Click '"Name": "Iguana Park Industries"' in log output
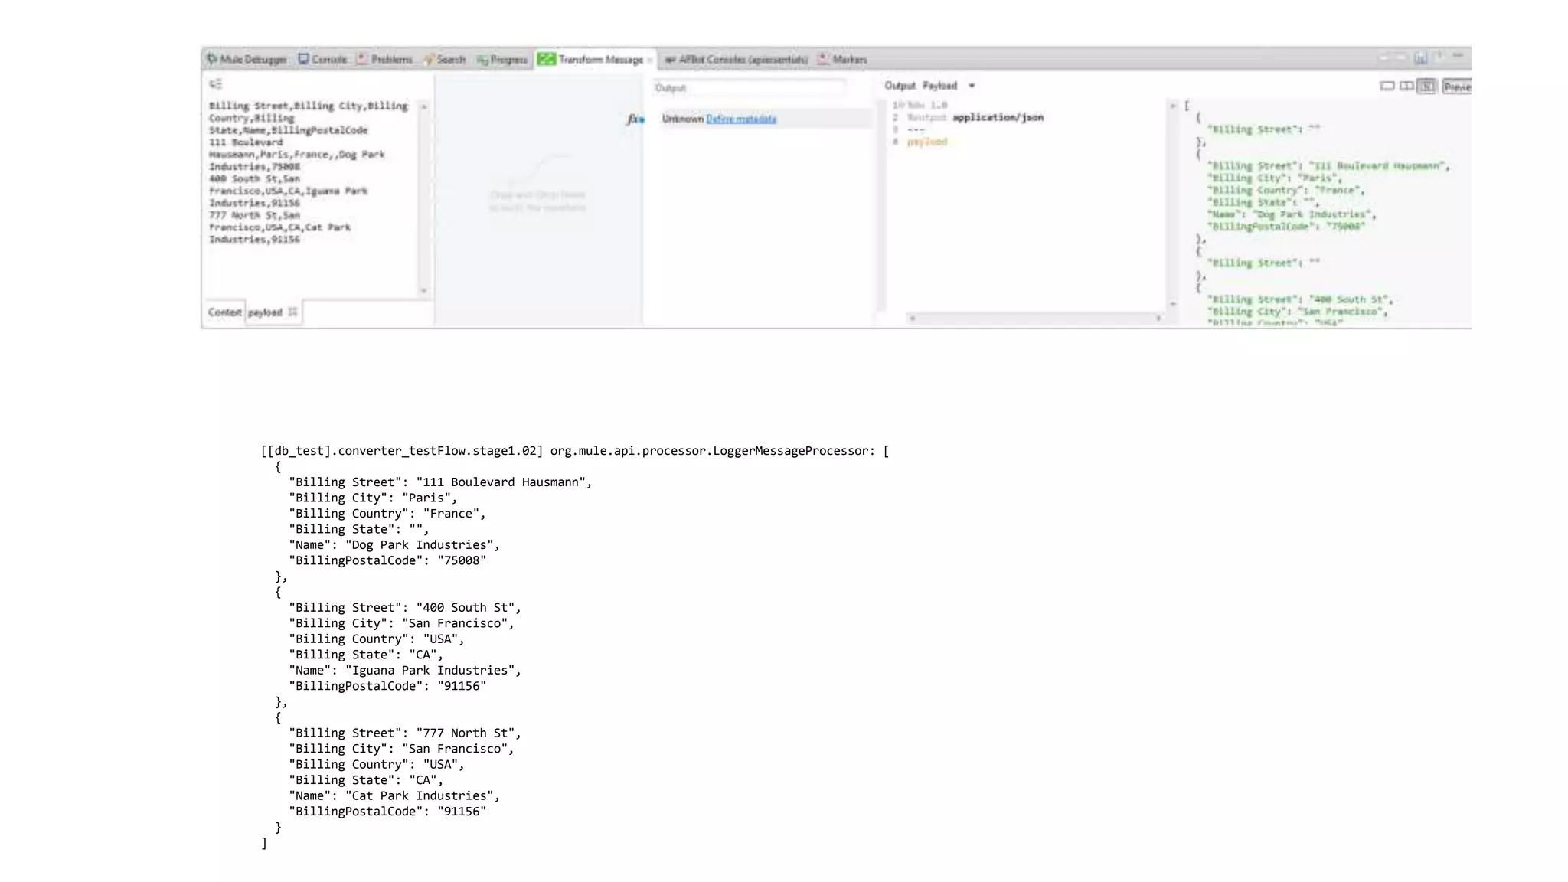The image size is (1568, 882). 405,670
